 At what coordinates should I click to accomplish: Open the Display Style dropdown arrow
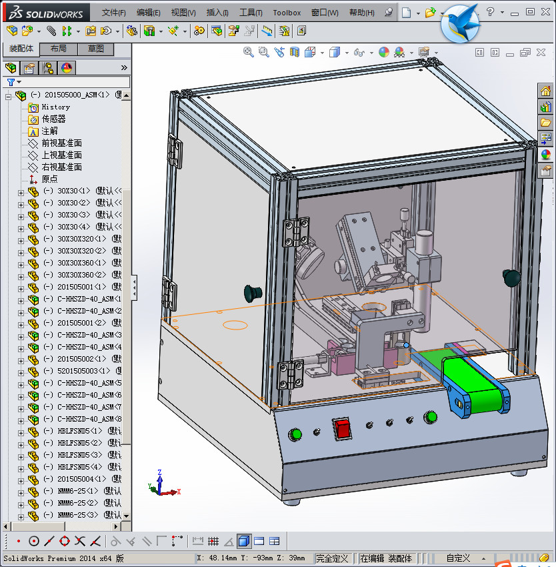pyautogui.click(x=347, y=53)
